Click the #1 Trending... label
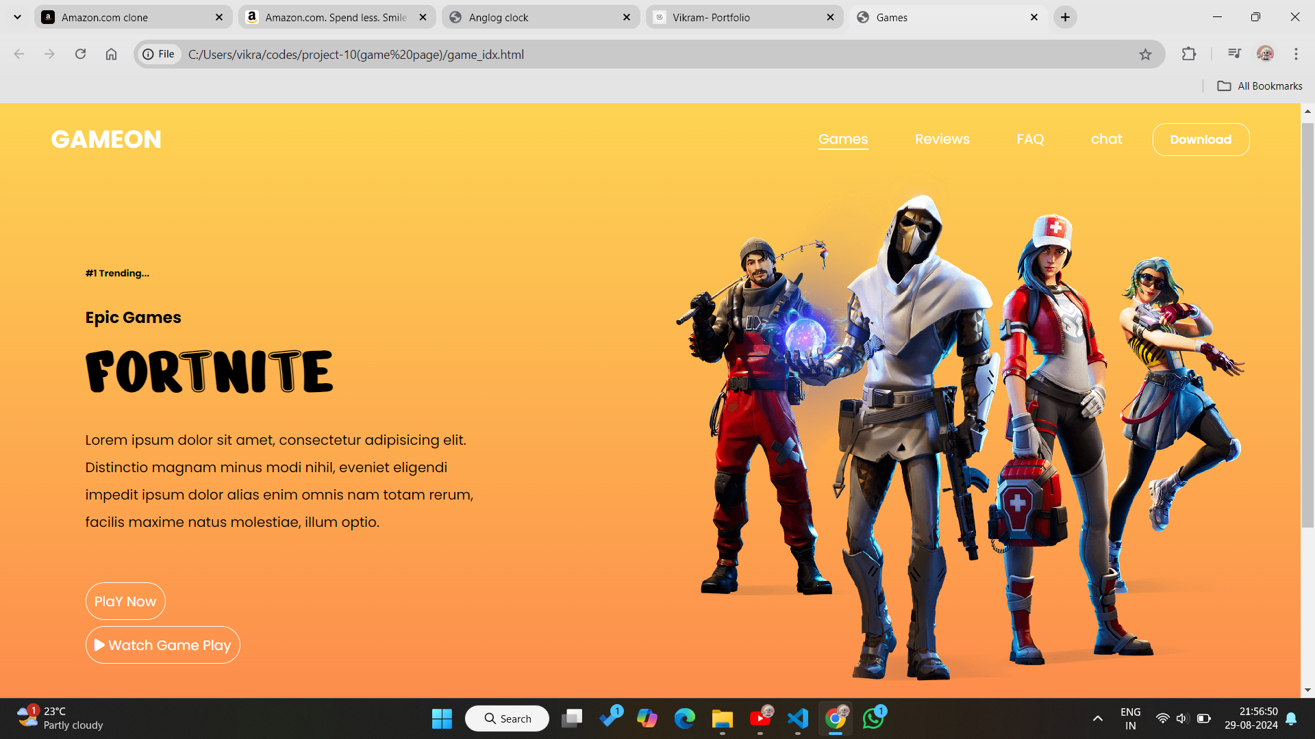The width and height of the screenshot is (1315, 739). [x=117, y=273]
